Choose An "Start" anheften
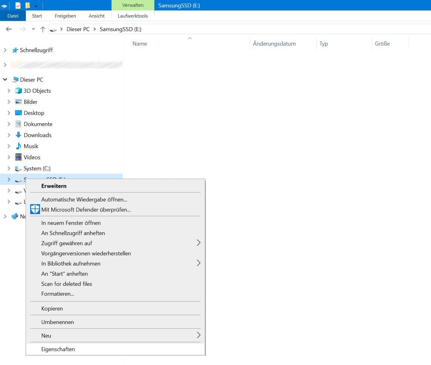The width and height of the screenshot is (431, 365). pyautogui.click(x=116, y=274)
